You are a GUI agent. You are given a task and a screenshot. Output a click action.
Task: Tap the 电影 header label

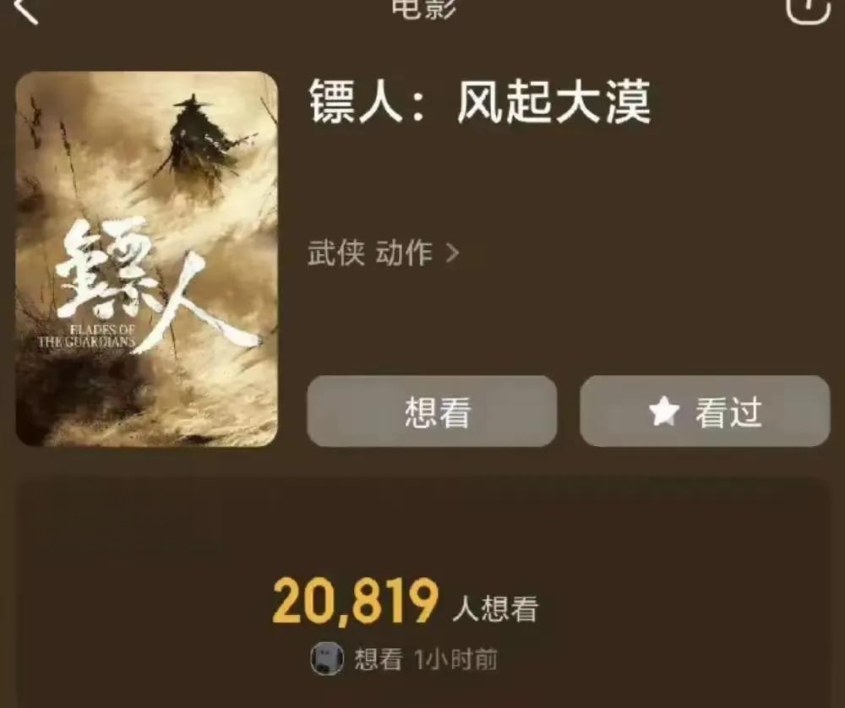(x=423, y=9)
